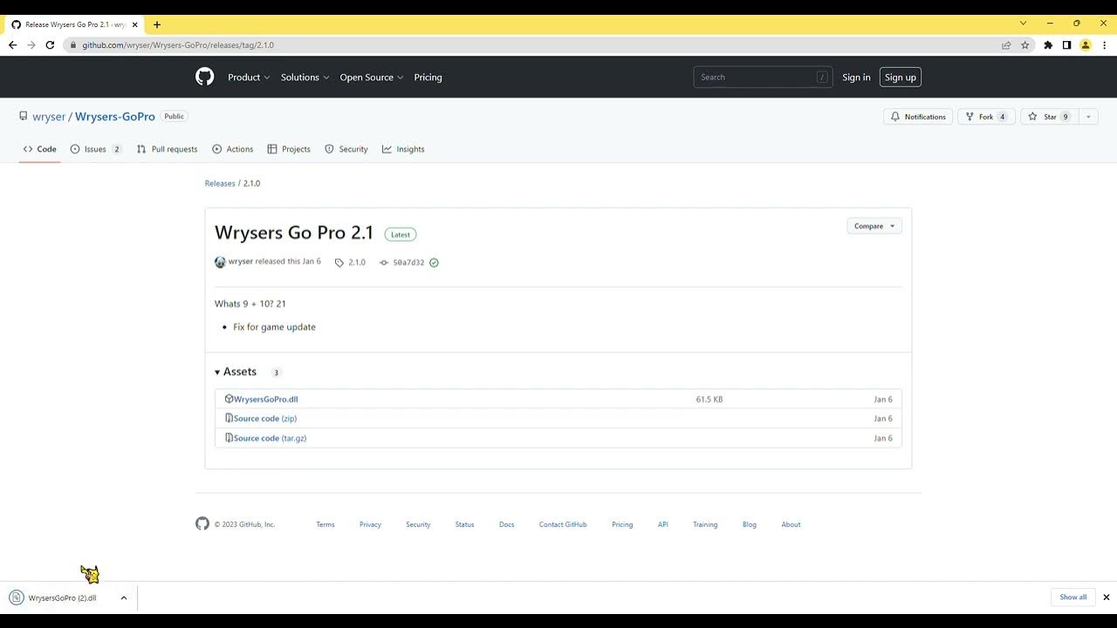The width and height of the screenshot is (1117, 628).
Task: Click the forward navigation arrow
Action: tap(31, 44)
